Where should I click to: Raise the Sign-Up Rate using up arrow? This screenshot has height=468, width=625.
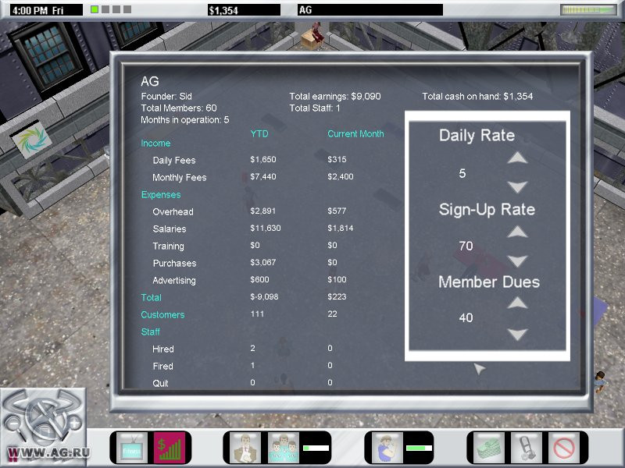pyautogui.click(x=517, y=232)
